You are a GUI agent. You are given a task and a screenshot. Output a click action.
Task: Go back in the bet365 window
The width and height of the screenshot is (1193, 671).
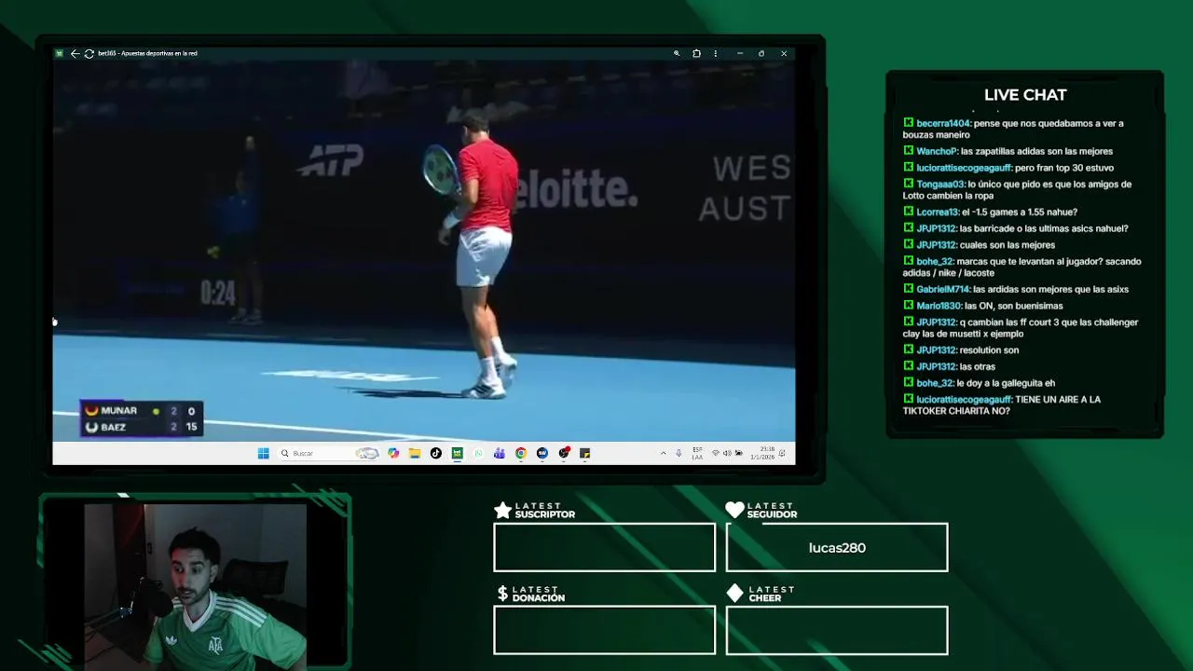75,53
